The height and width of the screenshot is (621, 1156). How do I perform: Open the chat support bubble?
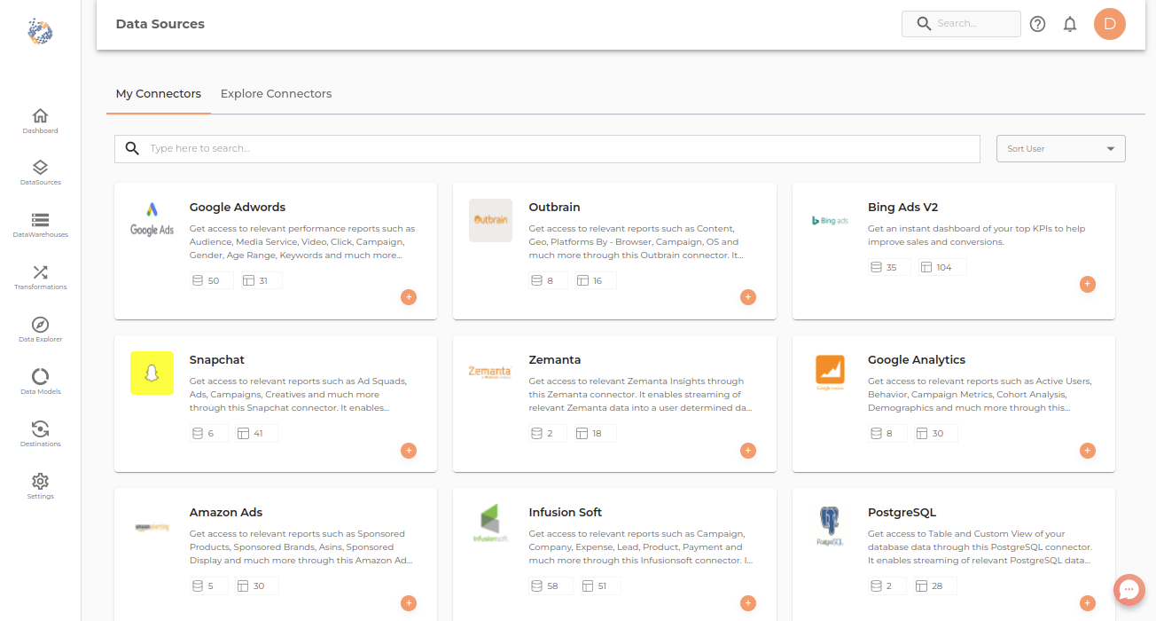[x=1129, y=589]
